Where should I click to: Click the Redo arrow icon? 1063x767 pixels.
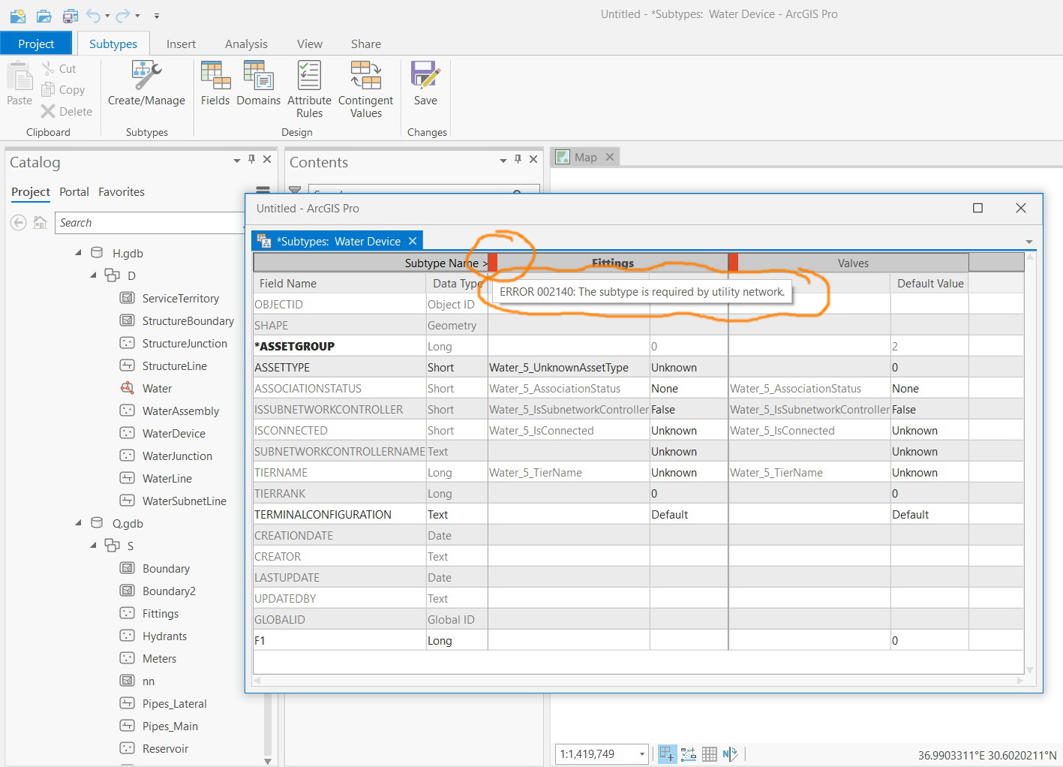coord(123,15)
